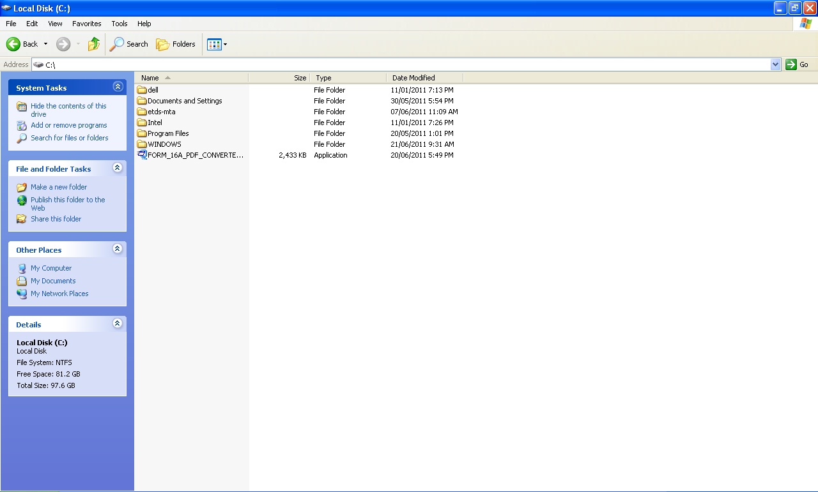Open the Help menu
The width and height of the screenshot is (818, 492).
pyautogui.click(x=144, y=24)
